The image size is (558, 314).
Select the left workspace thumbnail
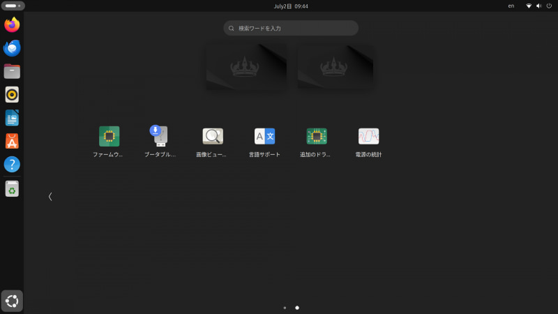click(x=246, y=66)
